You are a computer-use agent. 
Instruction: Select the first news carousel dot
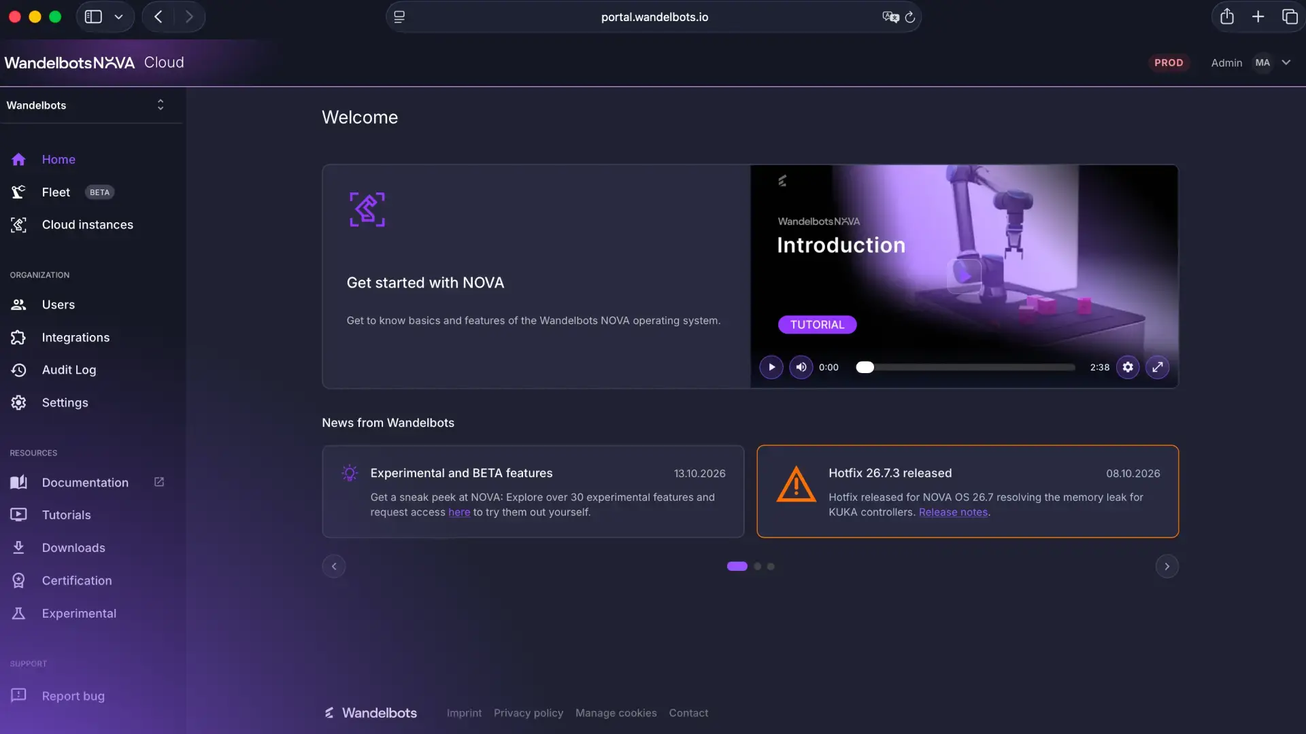737,567
